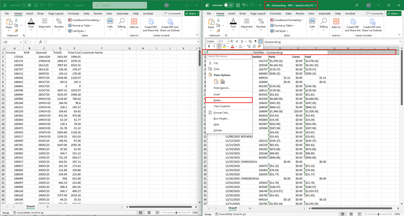
Task: Open the Data tab in right window
Action: point(288,13)
